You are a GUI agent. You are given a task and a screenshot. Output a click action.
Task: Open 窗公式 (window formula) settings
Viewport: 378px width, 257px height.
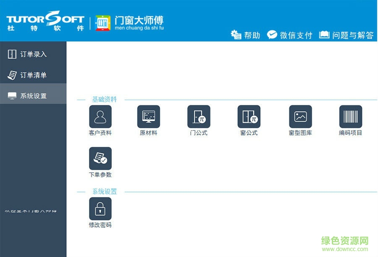click(249, 117)
